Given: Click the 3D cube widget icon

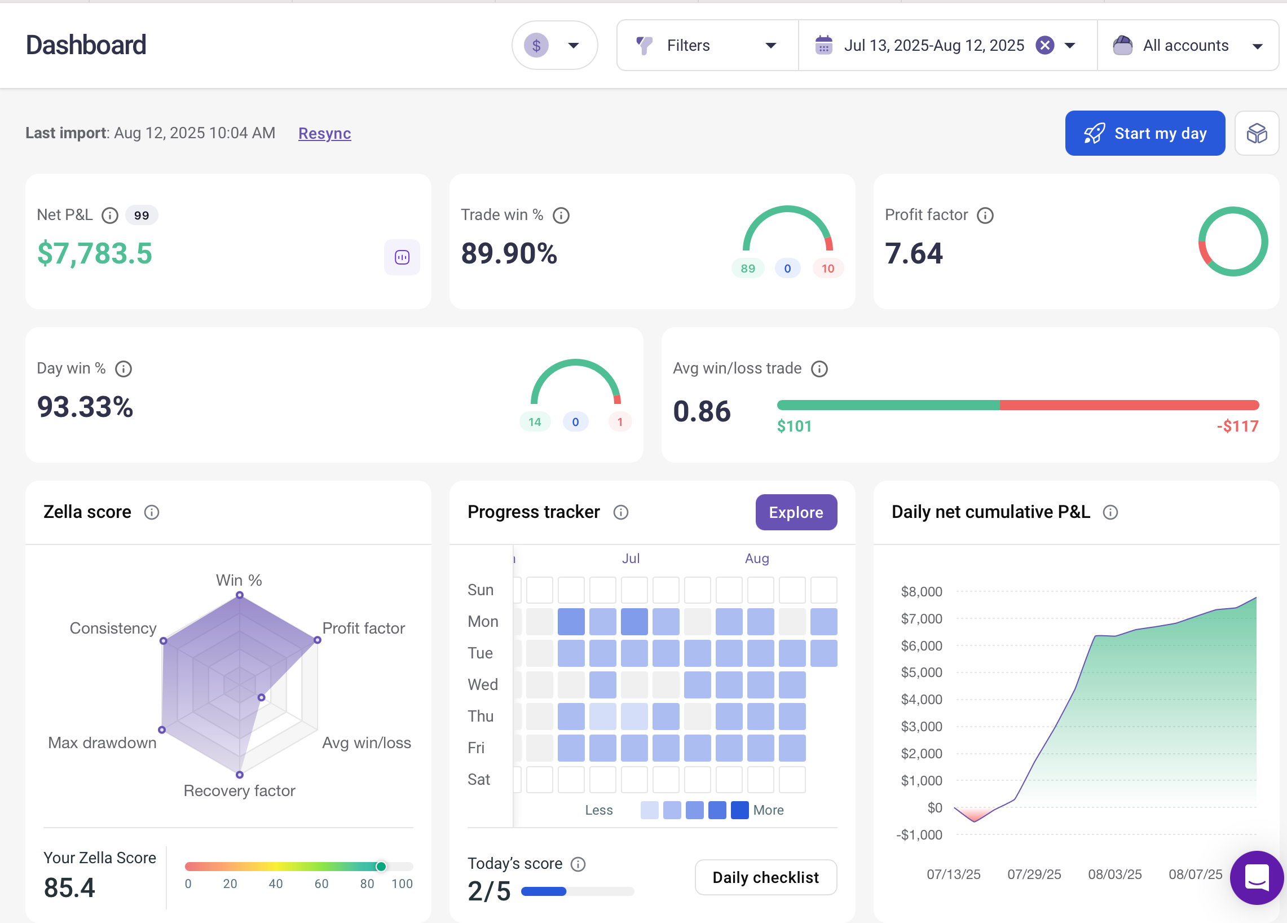Looking at the screenshot, I should [x=1256, y=133].
